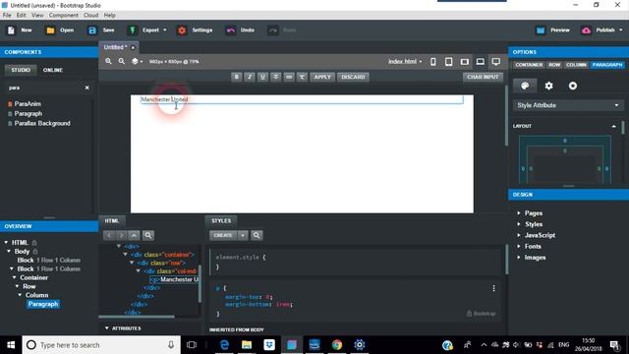Click the Redo toolbar button
The width and height of the screenshot is (629, 354).
(282, 30)
